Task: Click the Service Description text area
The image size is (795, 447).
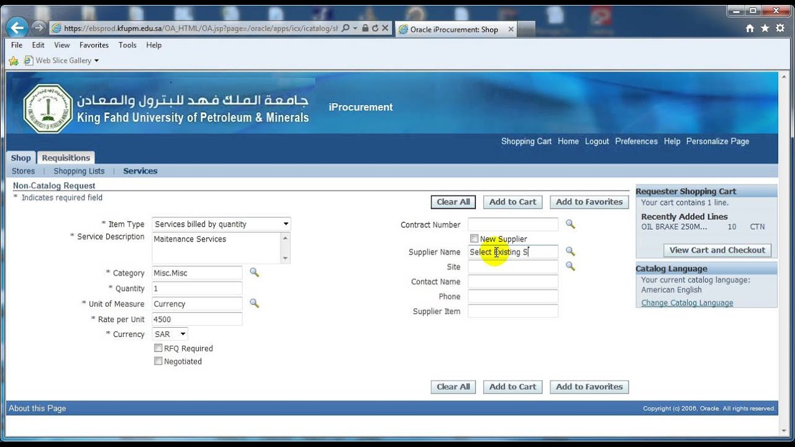Action: coord(216,248)
